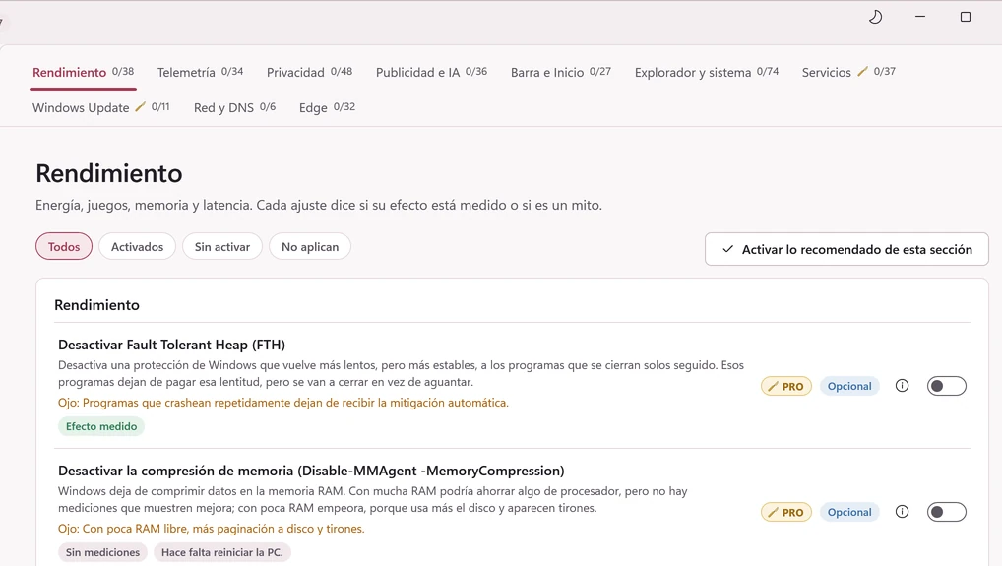Go to Explorador y sistema tab

[x=706, y=72]
